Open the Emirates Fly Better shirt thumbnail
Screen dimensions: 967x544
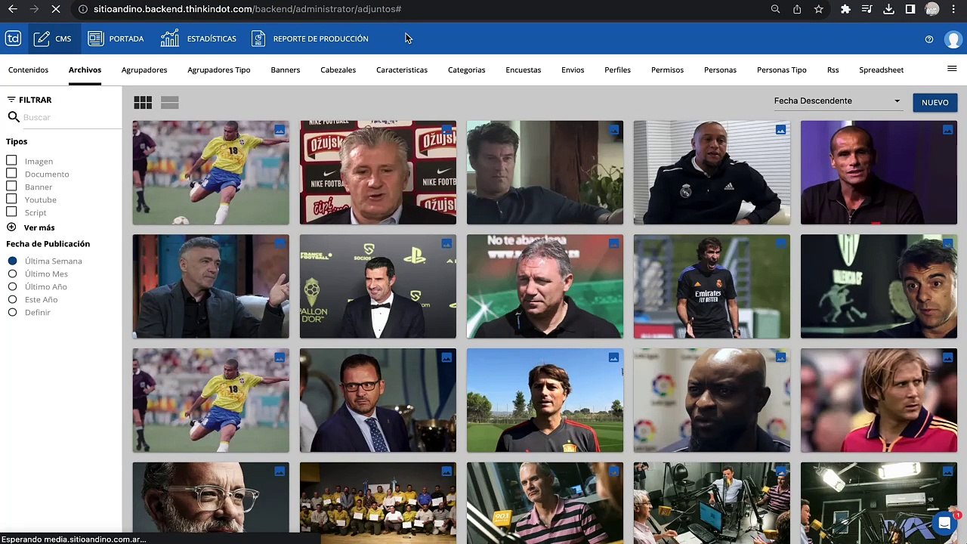pos(712,286)
